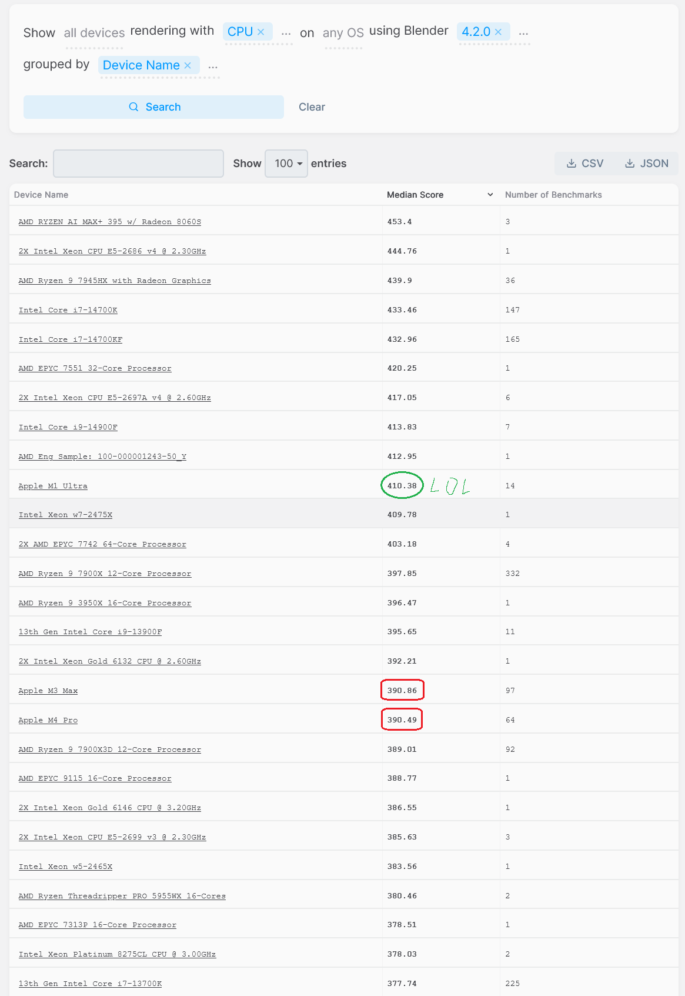Select the 453.4 median score cell
The width and height of the screenshot is (685, 996).
click(x=399, y=222)
